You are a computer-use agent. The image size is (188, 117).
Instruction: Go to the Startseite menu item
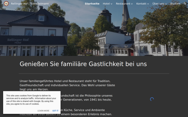(x=92, y=4)
